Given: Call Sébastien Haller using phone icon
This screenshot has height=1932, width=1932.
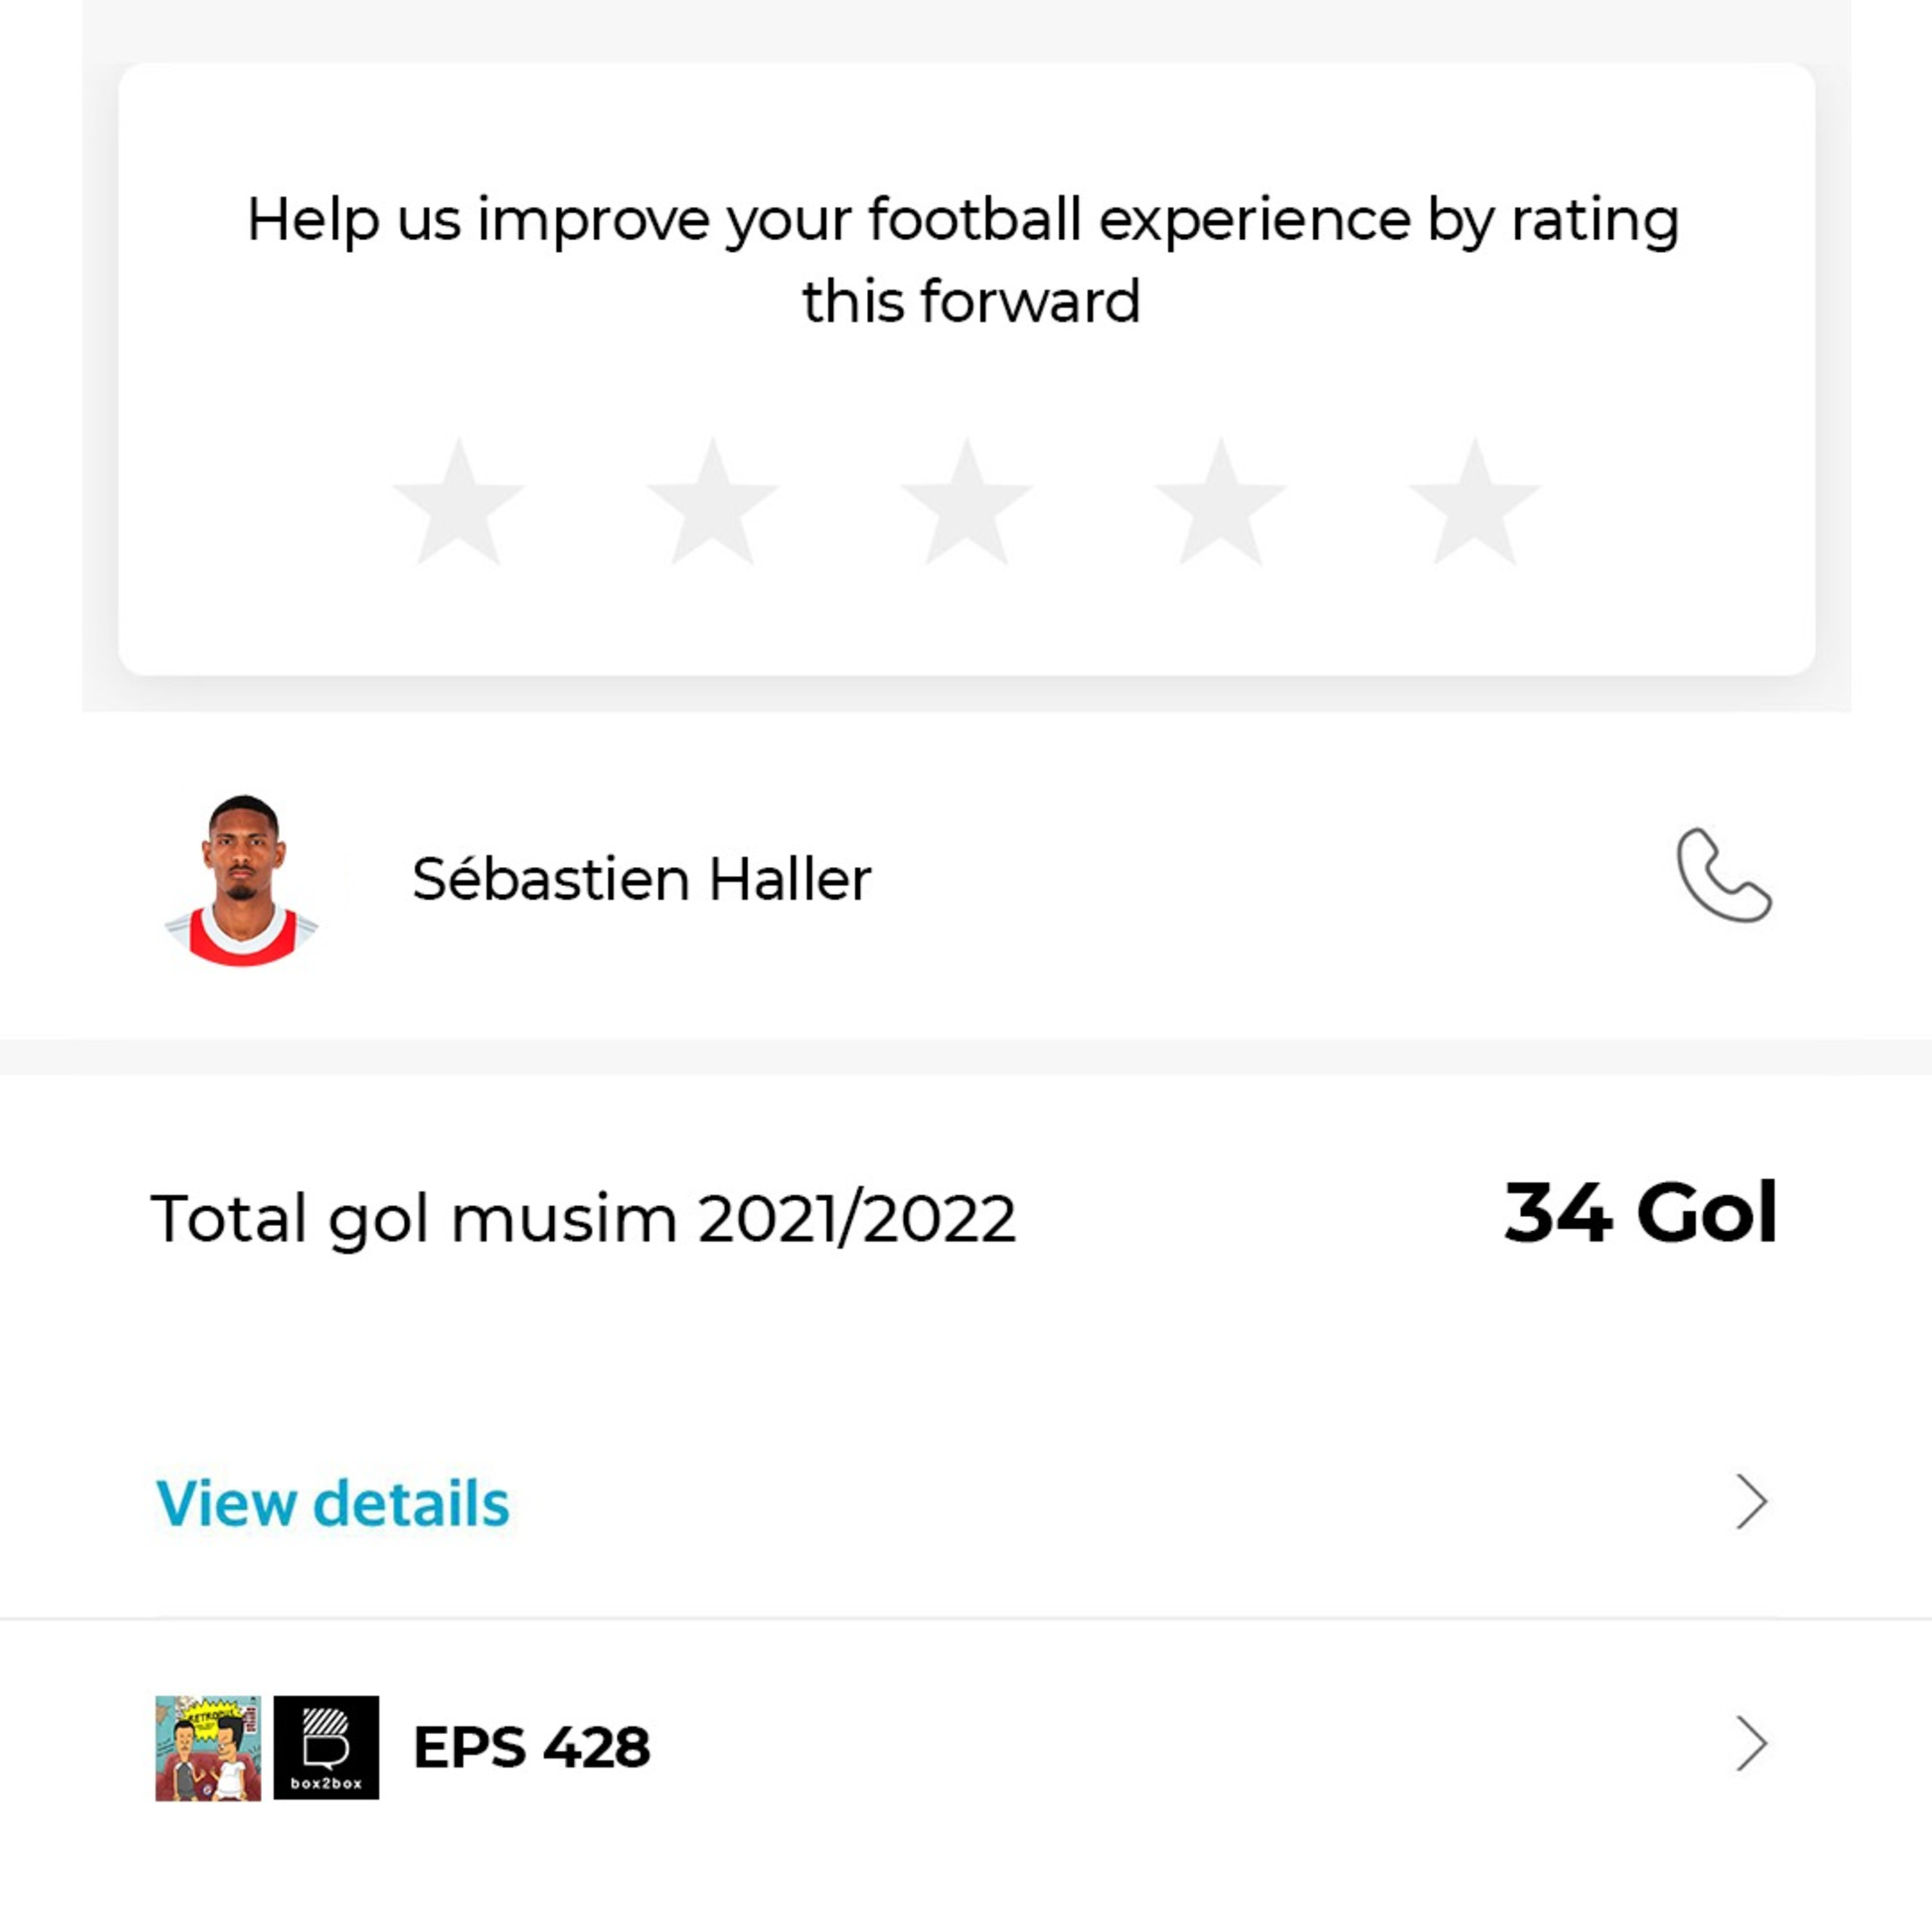Looking at the screenshot, I should pos(1723,876).
